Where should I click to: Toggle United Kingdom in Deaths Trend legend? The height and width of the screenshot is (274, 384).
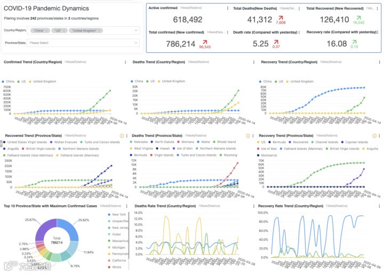[171, 81]
